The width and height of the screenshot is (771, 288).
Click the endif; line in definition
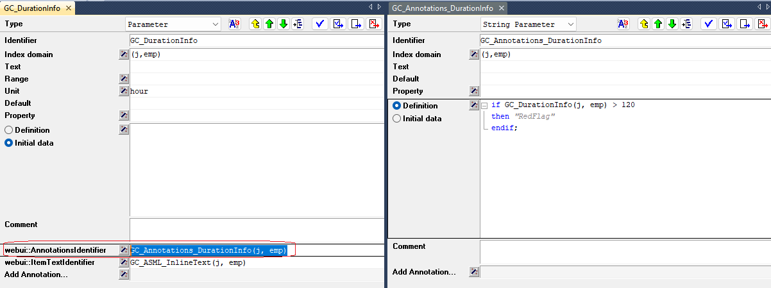pyautogui.click(x=504, y=128)
